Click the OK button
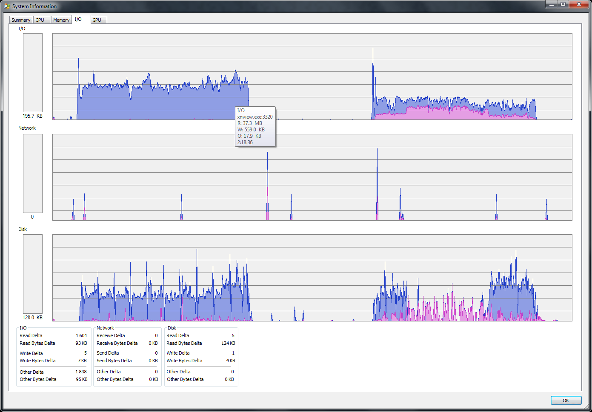592x412 pixels. tap(566, 401)
